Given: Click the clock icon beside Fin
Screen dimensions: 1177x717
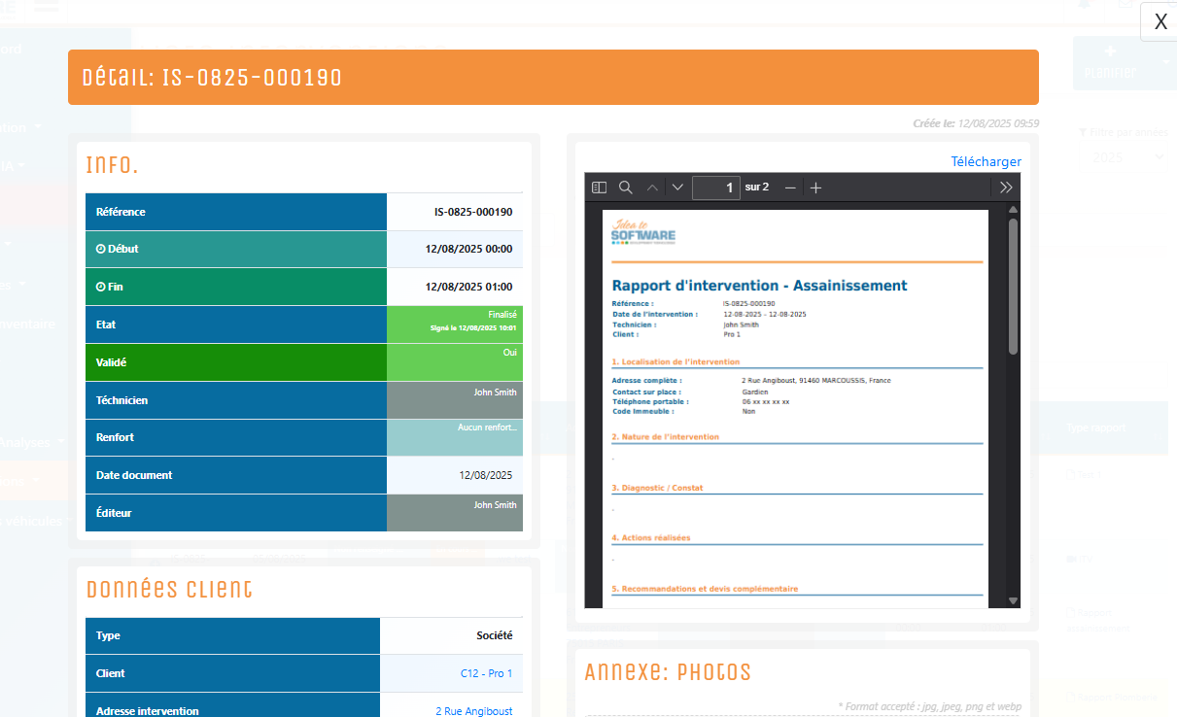Looking at the screenshot, I should 101,288.
